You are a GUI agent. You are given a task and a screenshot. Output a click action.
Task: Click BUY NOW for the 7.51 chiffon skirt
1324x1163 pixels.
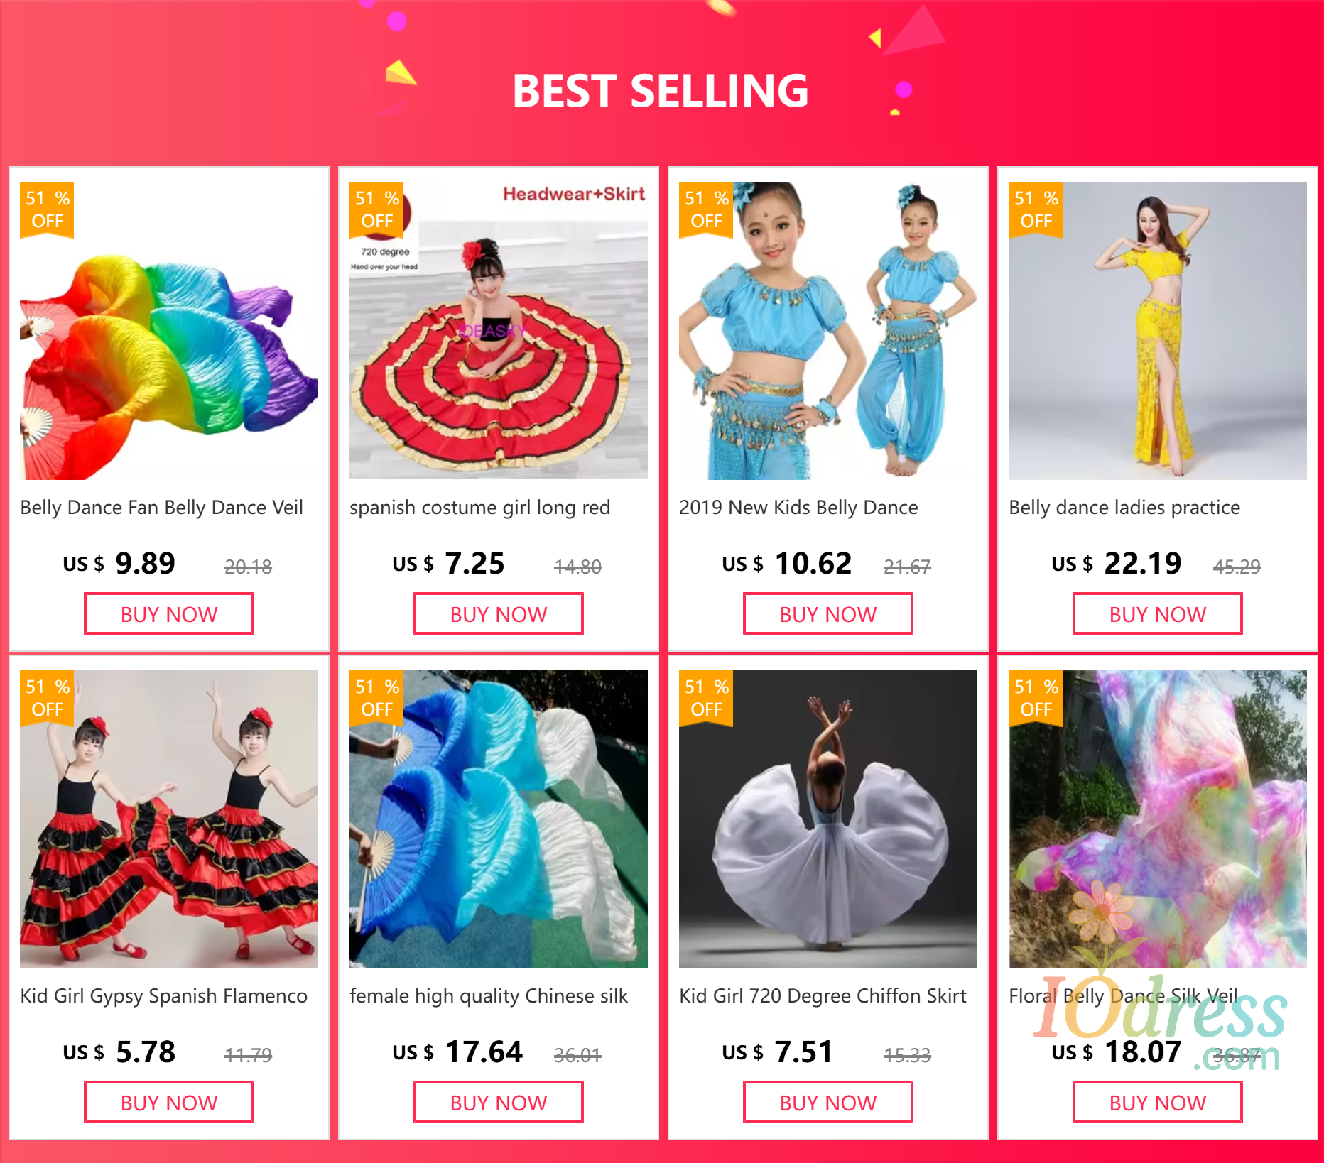(x=828, y=1103)
